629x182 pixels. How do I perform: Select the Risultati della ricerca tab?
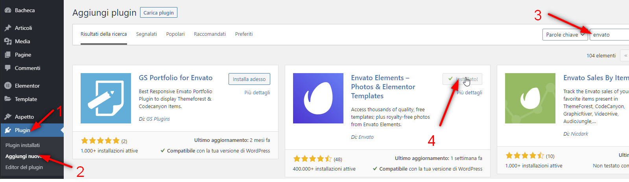(104, 34)
